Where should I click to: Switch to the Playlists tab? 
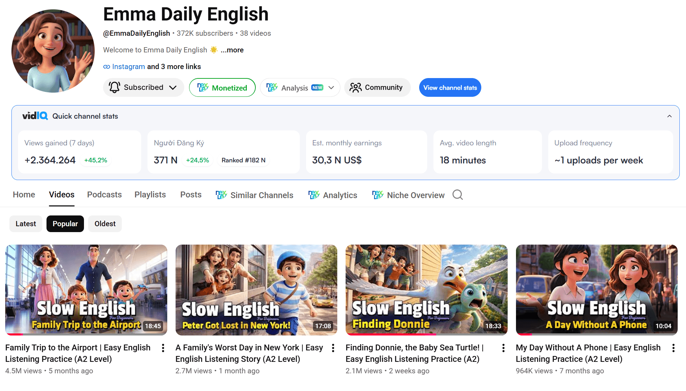[x=150, y=195]
